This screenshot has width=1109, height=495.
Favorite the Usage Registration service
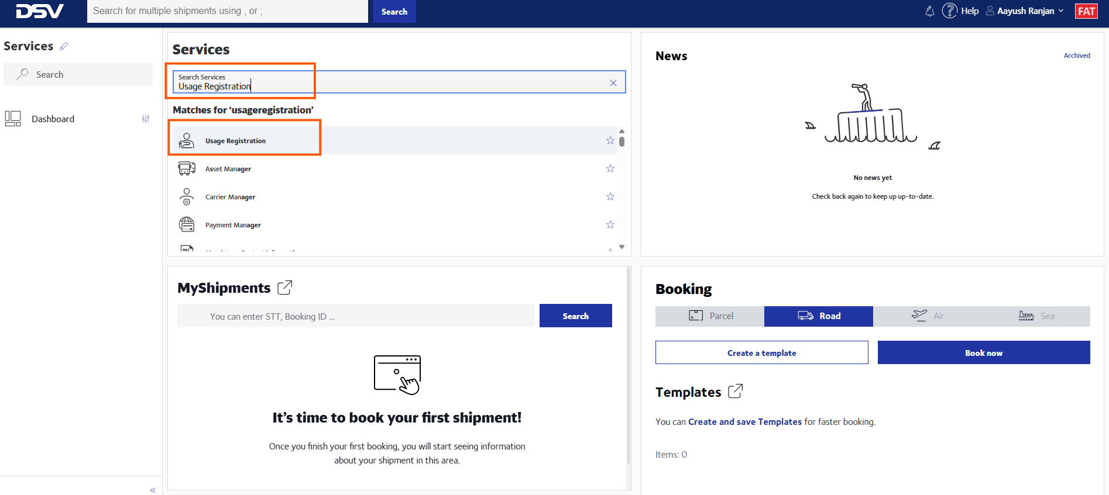click(610, 140)
